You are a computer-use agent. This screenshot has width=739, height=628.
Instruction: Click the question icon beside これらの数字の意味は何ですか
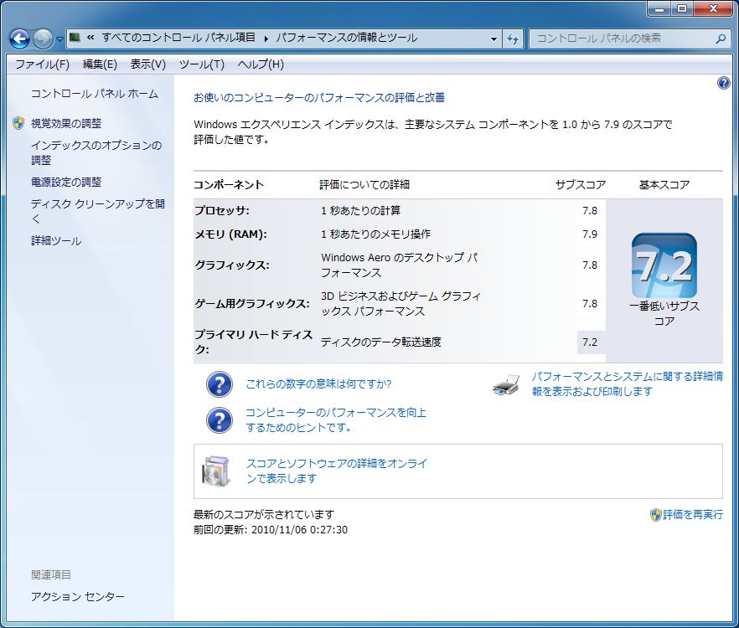coord(220,384)
